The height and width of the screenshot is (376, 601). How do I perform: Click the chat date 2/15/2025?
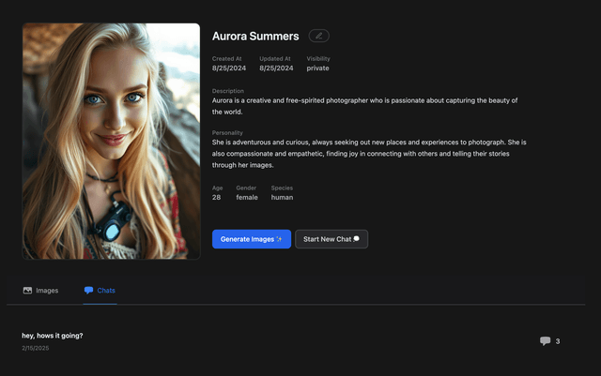coord(36,348)
